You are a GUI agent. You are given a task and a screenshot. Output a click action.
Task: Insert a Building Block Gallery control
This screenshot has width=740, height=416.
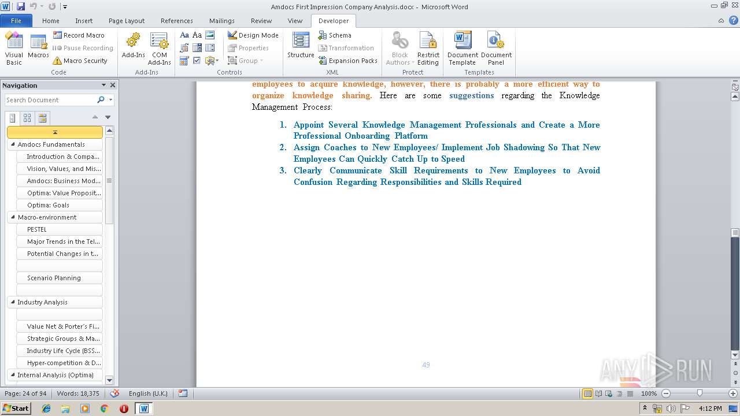coord(184,48)
